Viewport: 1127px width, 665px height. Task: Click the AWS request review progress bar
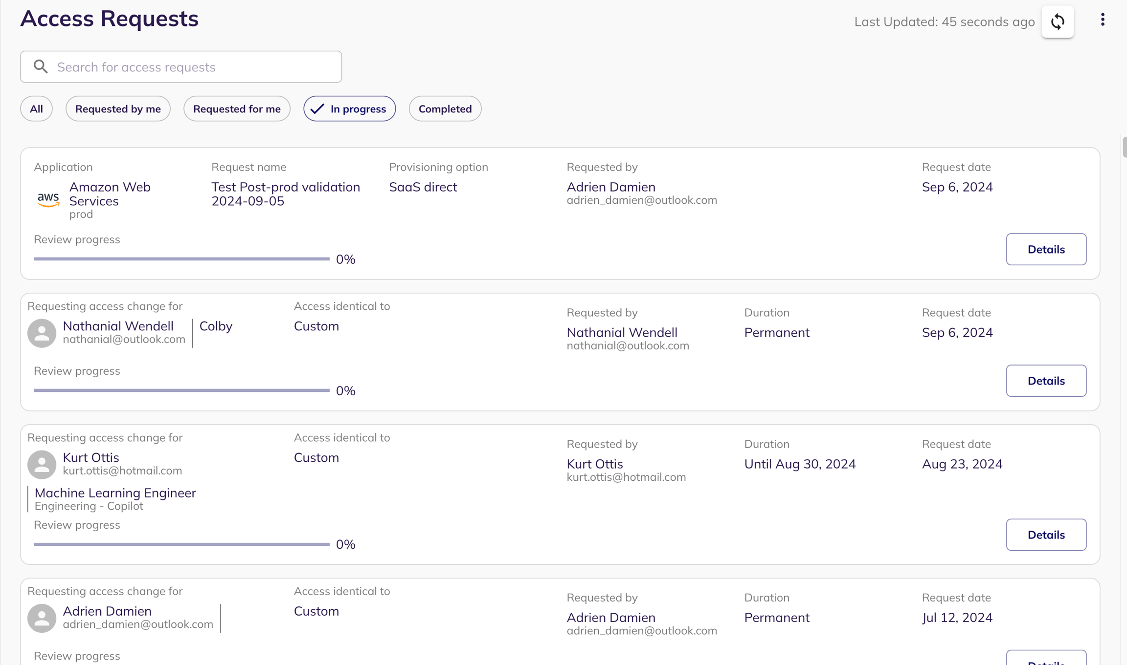[181, 259]
